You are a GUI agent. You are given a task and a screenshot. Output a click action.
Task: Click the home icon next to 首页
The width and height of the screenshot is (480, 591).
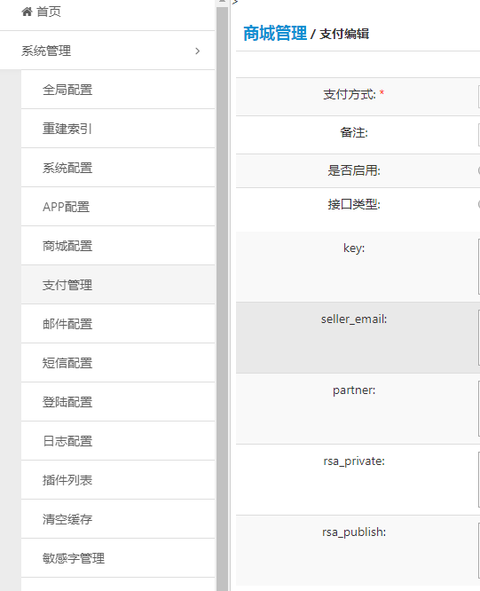click(27, 12)
